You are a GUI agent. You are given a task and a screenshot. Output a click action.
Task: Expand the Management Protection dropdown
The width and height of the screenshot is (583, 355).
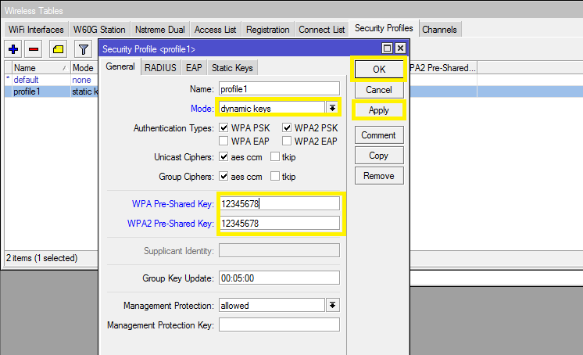[332, 305]
